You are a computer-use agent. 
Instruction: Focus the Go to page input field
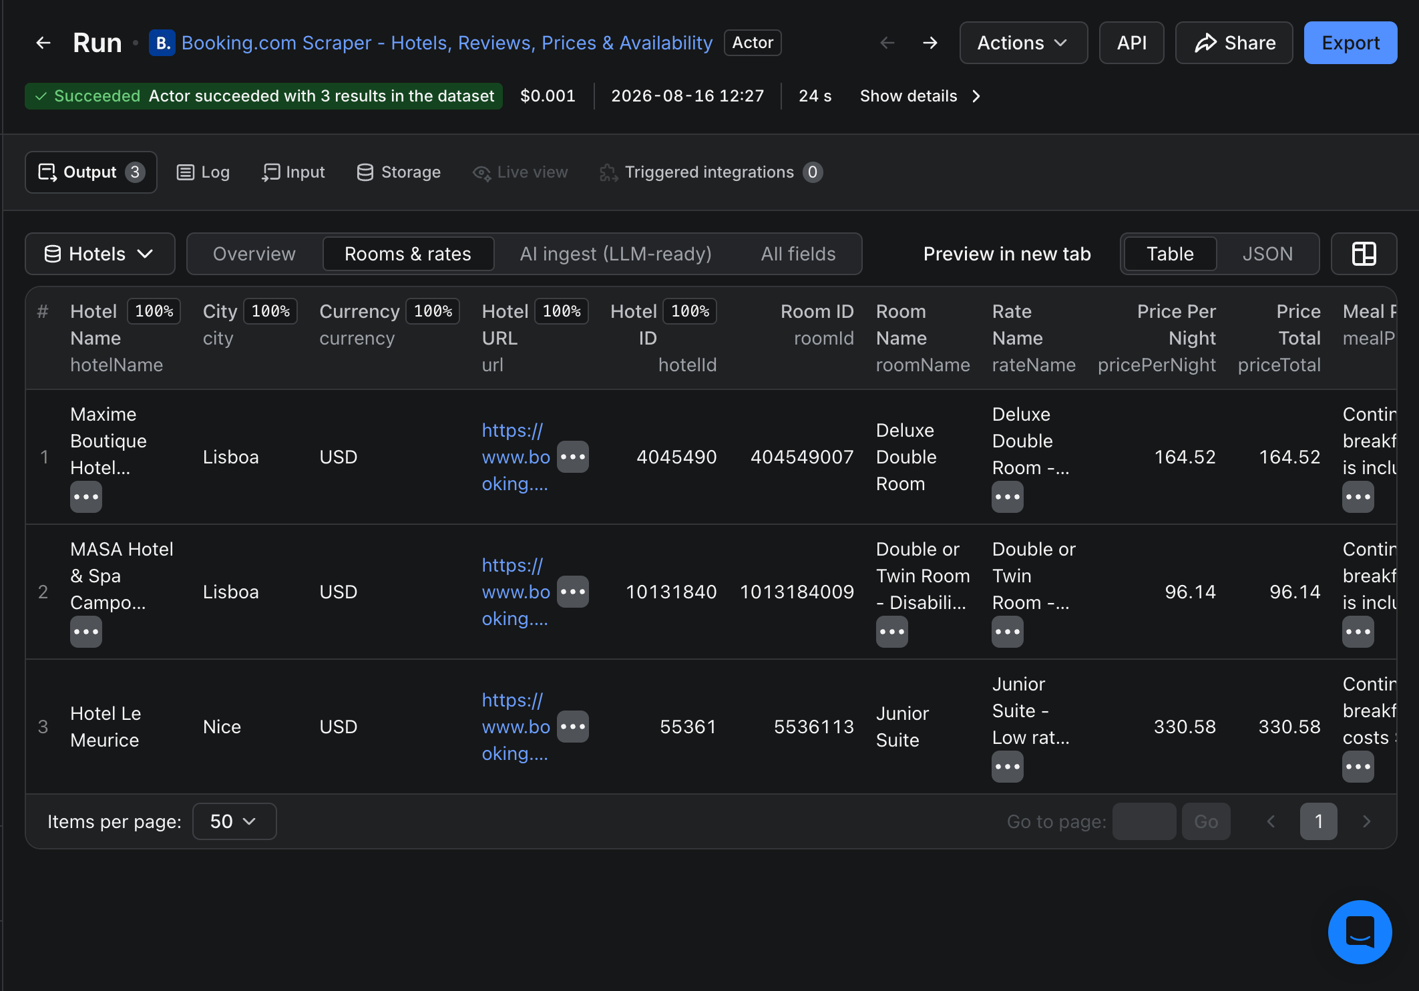coord(1144,821)
